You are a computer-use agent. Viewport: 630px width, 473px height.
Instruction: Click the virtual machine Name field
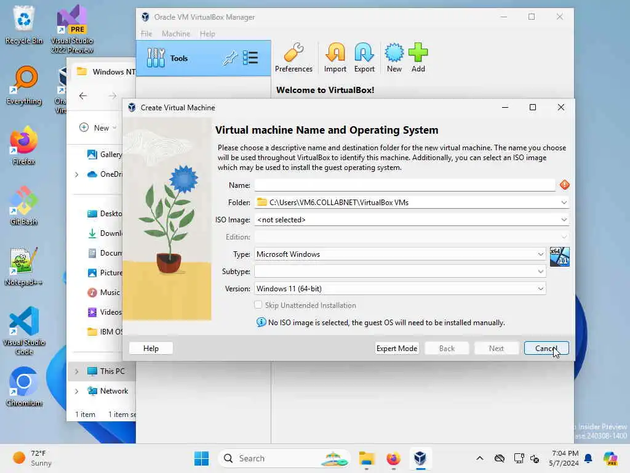tap(405, 185)
